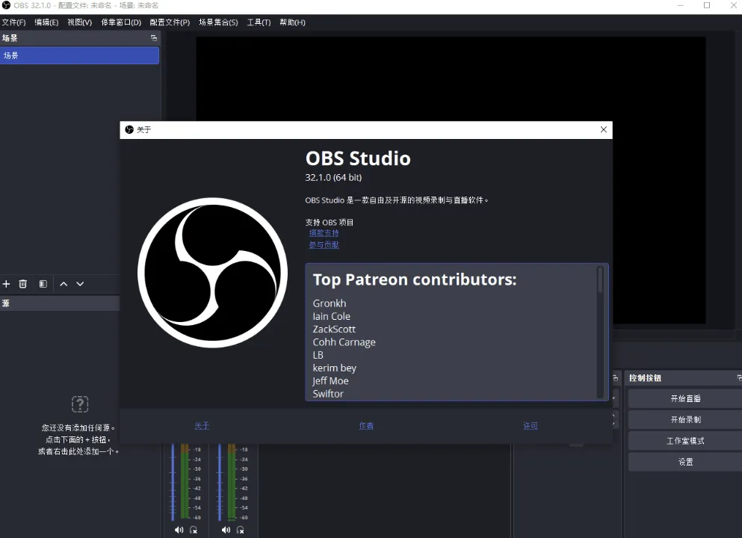Add a new scene with the plus icon
This screenshot has width=742, height=538.
point(6,284)
